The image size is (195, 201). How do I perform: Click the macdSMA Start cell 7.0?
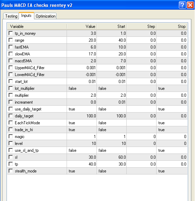(112, 61)
